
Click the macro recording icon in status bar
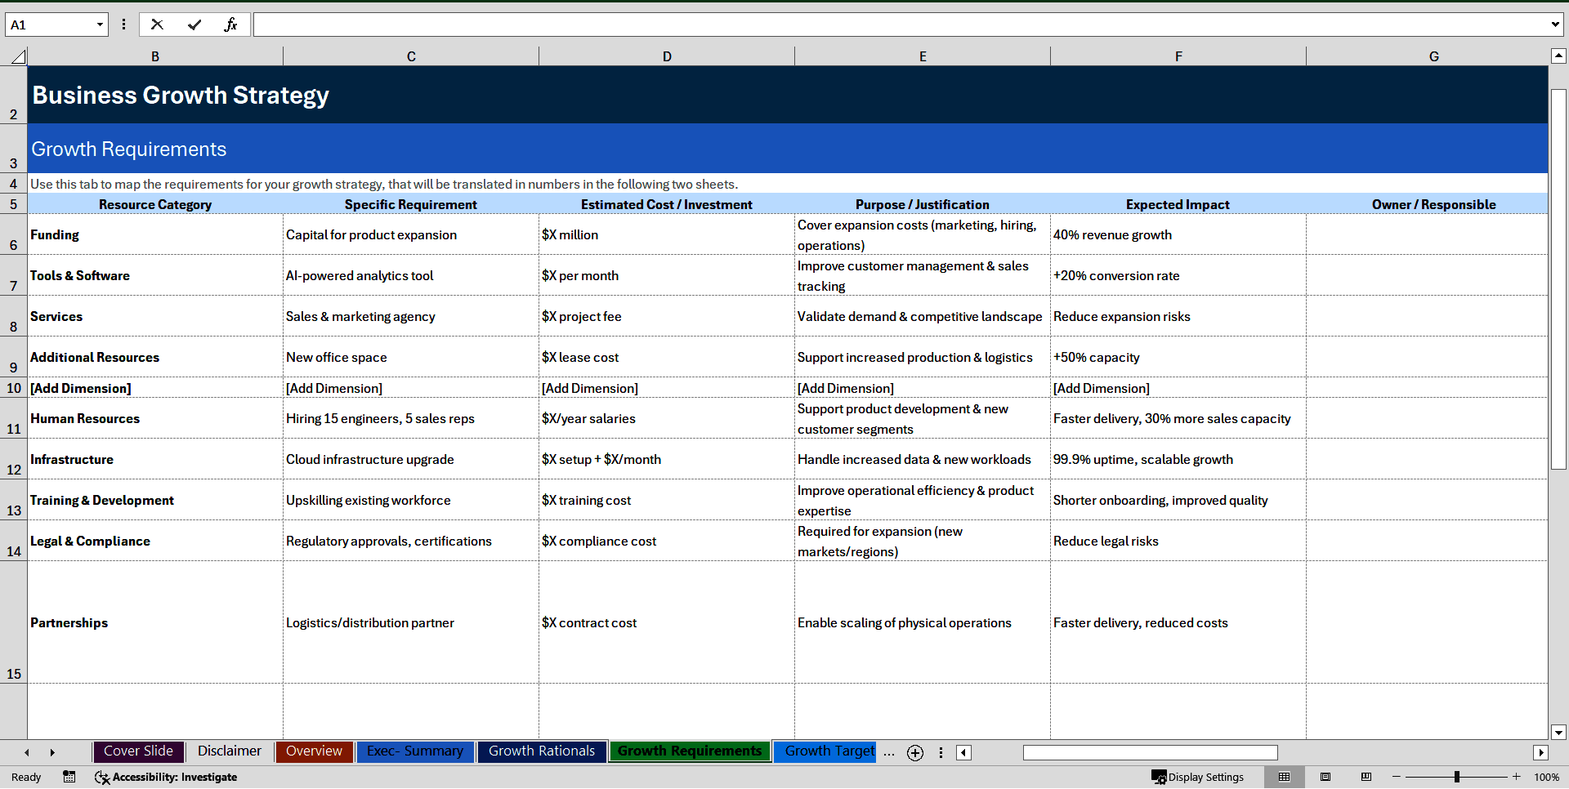[x=69, y=777]
